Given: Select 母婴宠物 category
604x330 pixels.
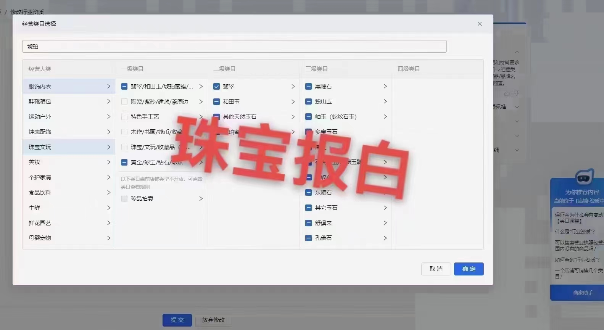Looking at the screenshot, I should [x=69, y=238].
